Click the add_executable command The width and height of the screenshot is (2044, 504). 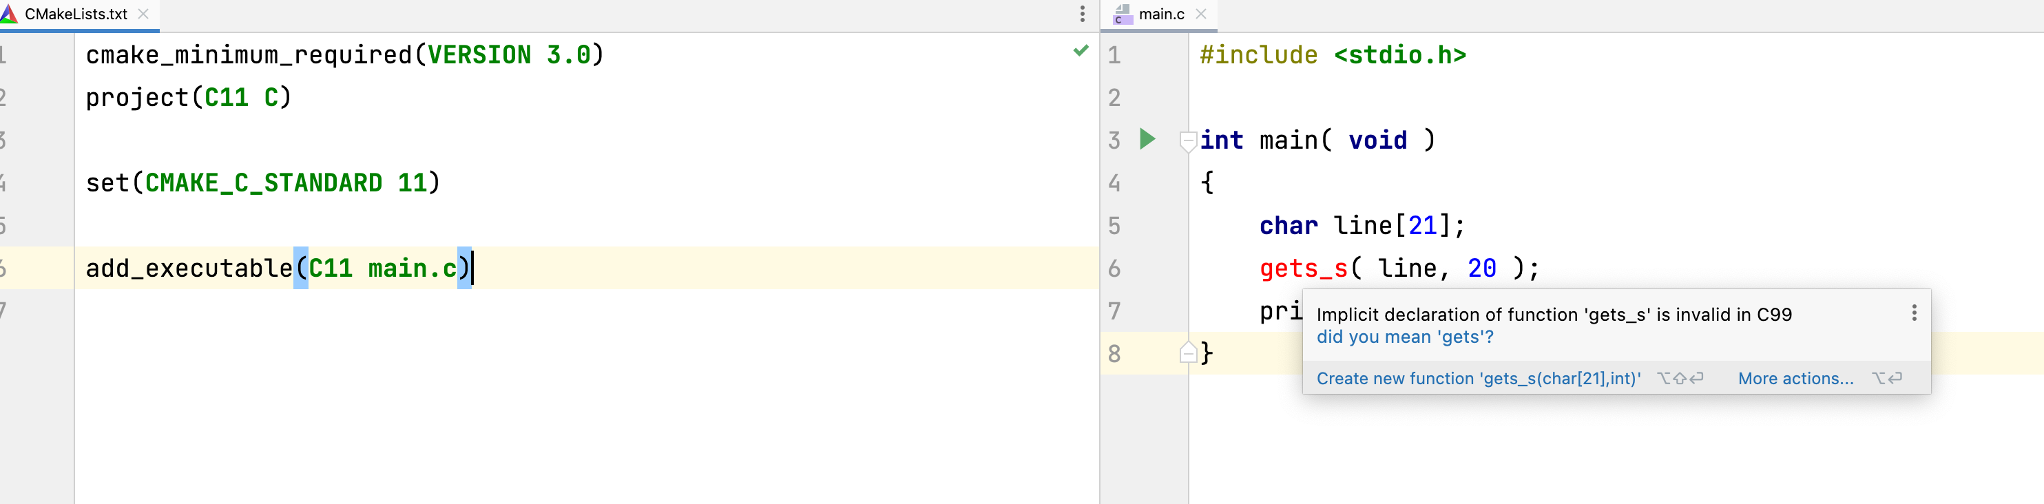(x=189, y=269)
